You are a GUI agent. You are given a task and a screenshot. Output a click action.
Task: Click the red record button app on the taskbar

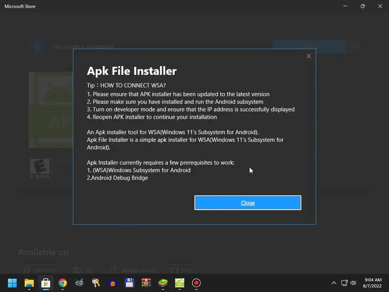(x=196, y=283)
